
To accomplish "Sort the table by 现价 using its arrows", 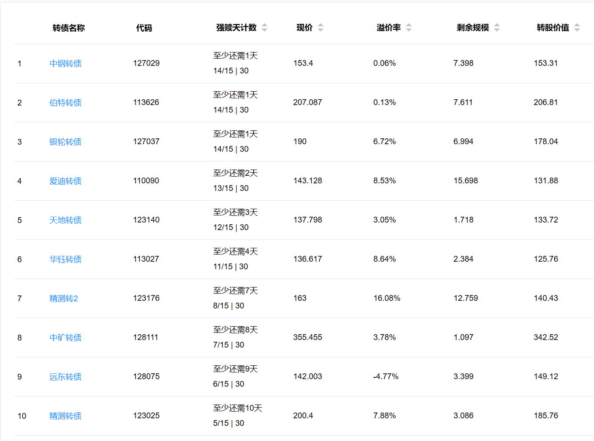I will pos(321,28).
